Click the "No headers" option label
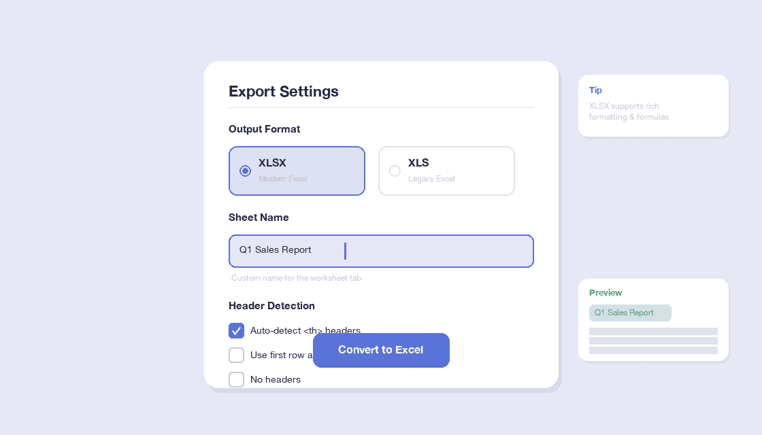The height and width of the screenshot is (435, 762). coord(276,380)
